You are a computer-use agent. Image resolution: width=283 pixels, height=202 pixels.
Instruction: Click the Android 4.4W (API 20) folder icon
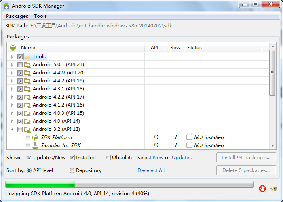point(27,73)
